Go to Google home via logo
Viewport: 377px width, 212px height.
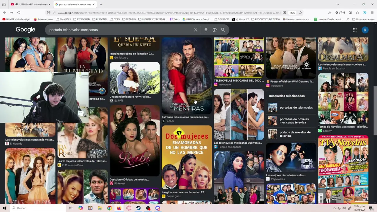[25, 30]
